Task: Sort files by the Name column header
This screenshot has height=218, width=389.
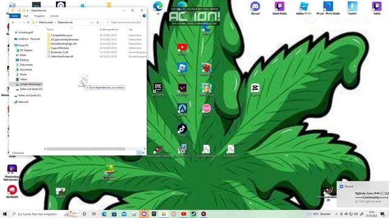Action: 50,30
